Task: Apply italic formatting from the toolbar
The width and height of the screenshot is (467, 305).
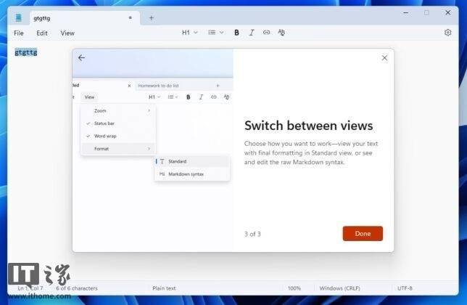Action: point(252,33)
